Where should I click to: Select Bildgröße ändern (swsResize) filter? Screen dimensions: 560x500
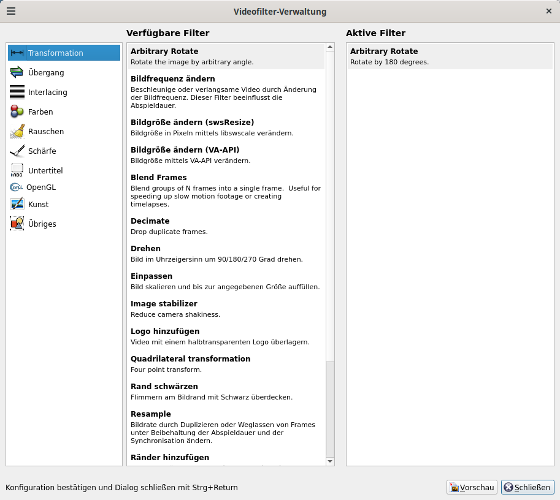pyautogui.click(x=226, y=127)
